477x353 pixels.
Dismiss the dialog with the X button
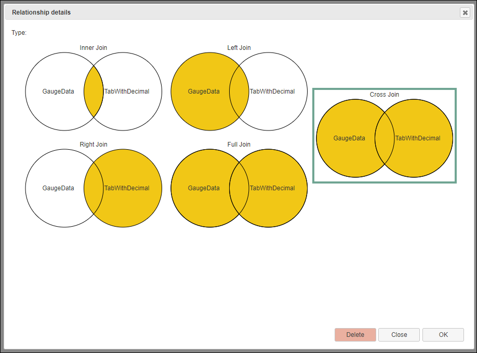[465, 12]
